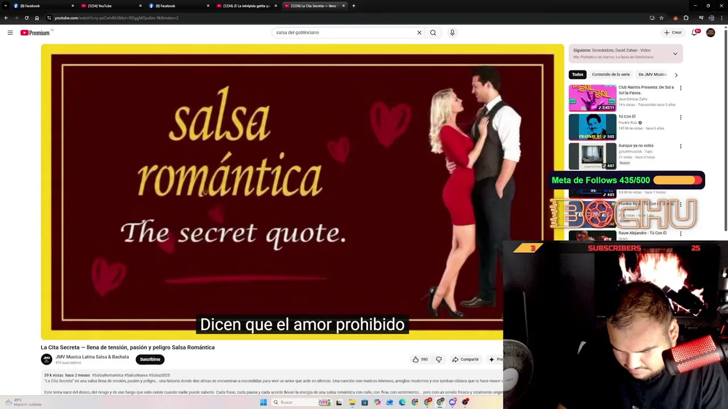Click the video title La Cita Secreta

pyautogui.click(x=127, y=347)
